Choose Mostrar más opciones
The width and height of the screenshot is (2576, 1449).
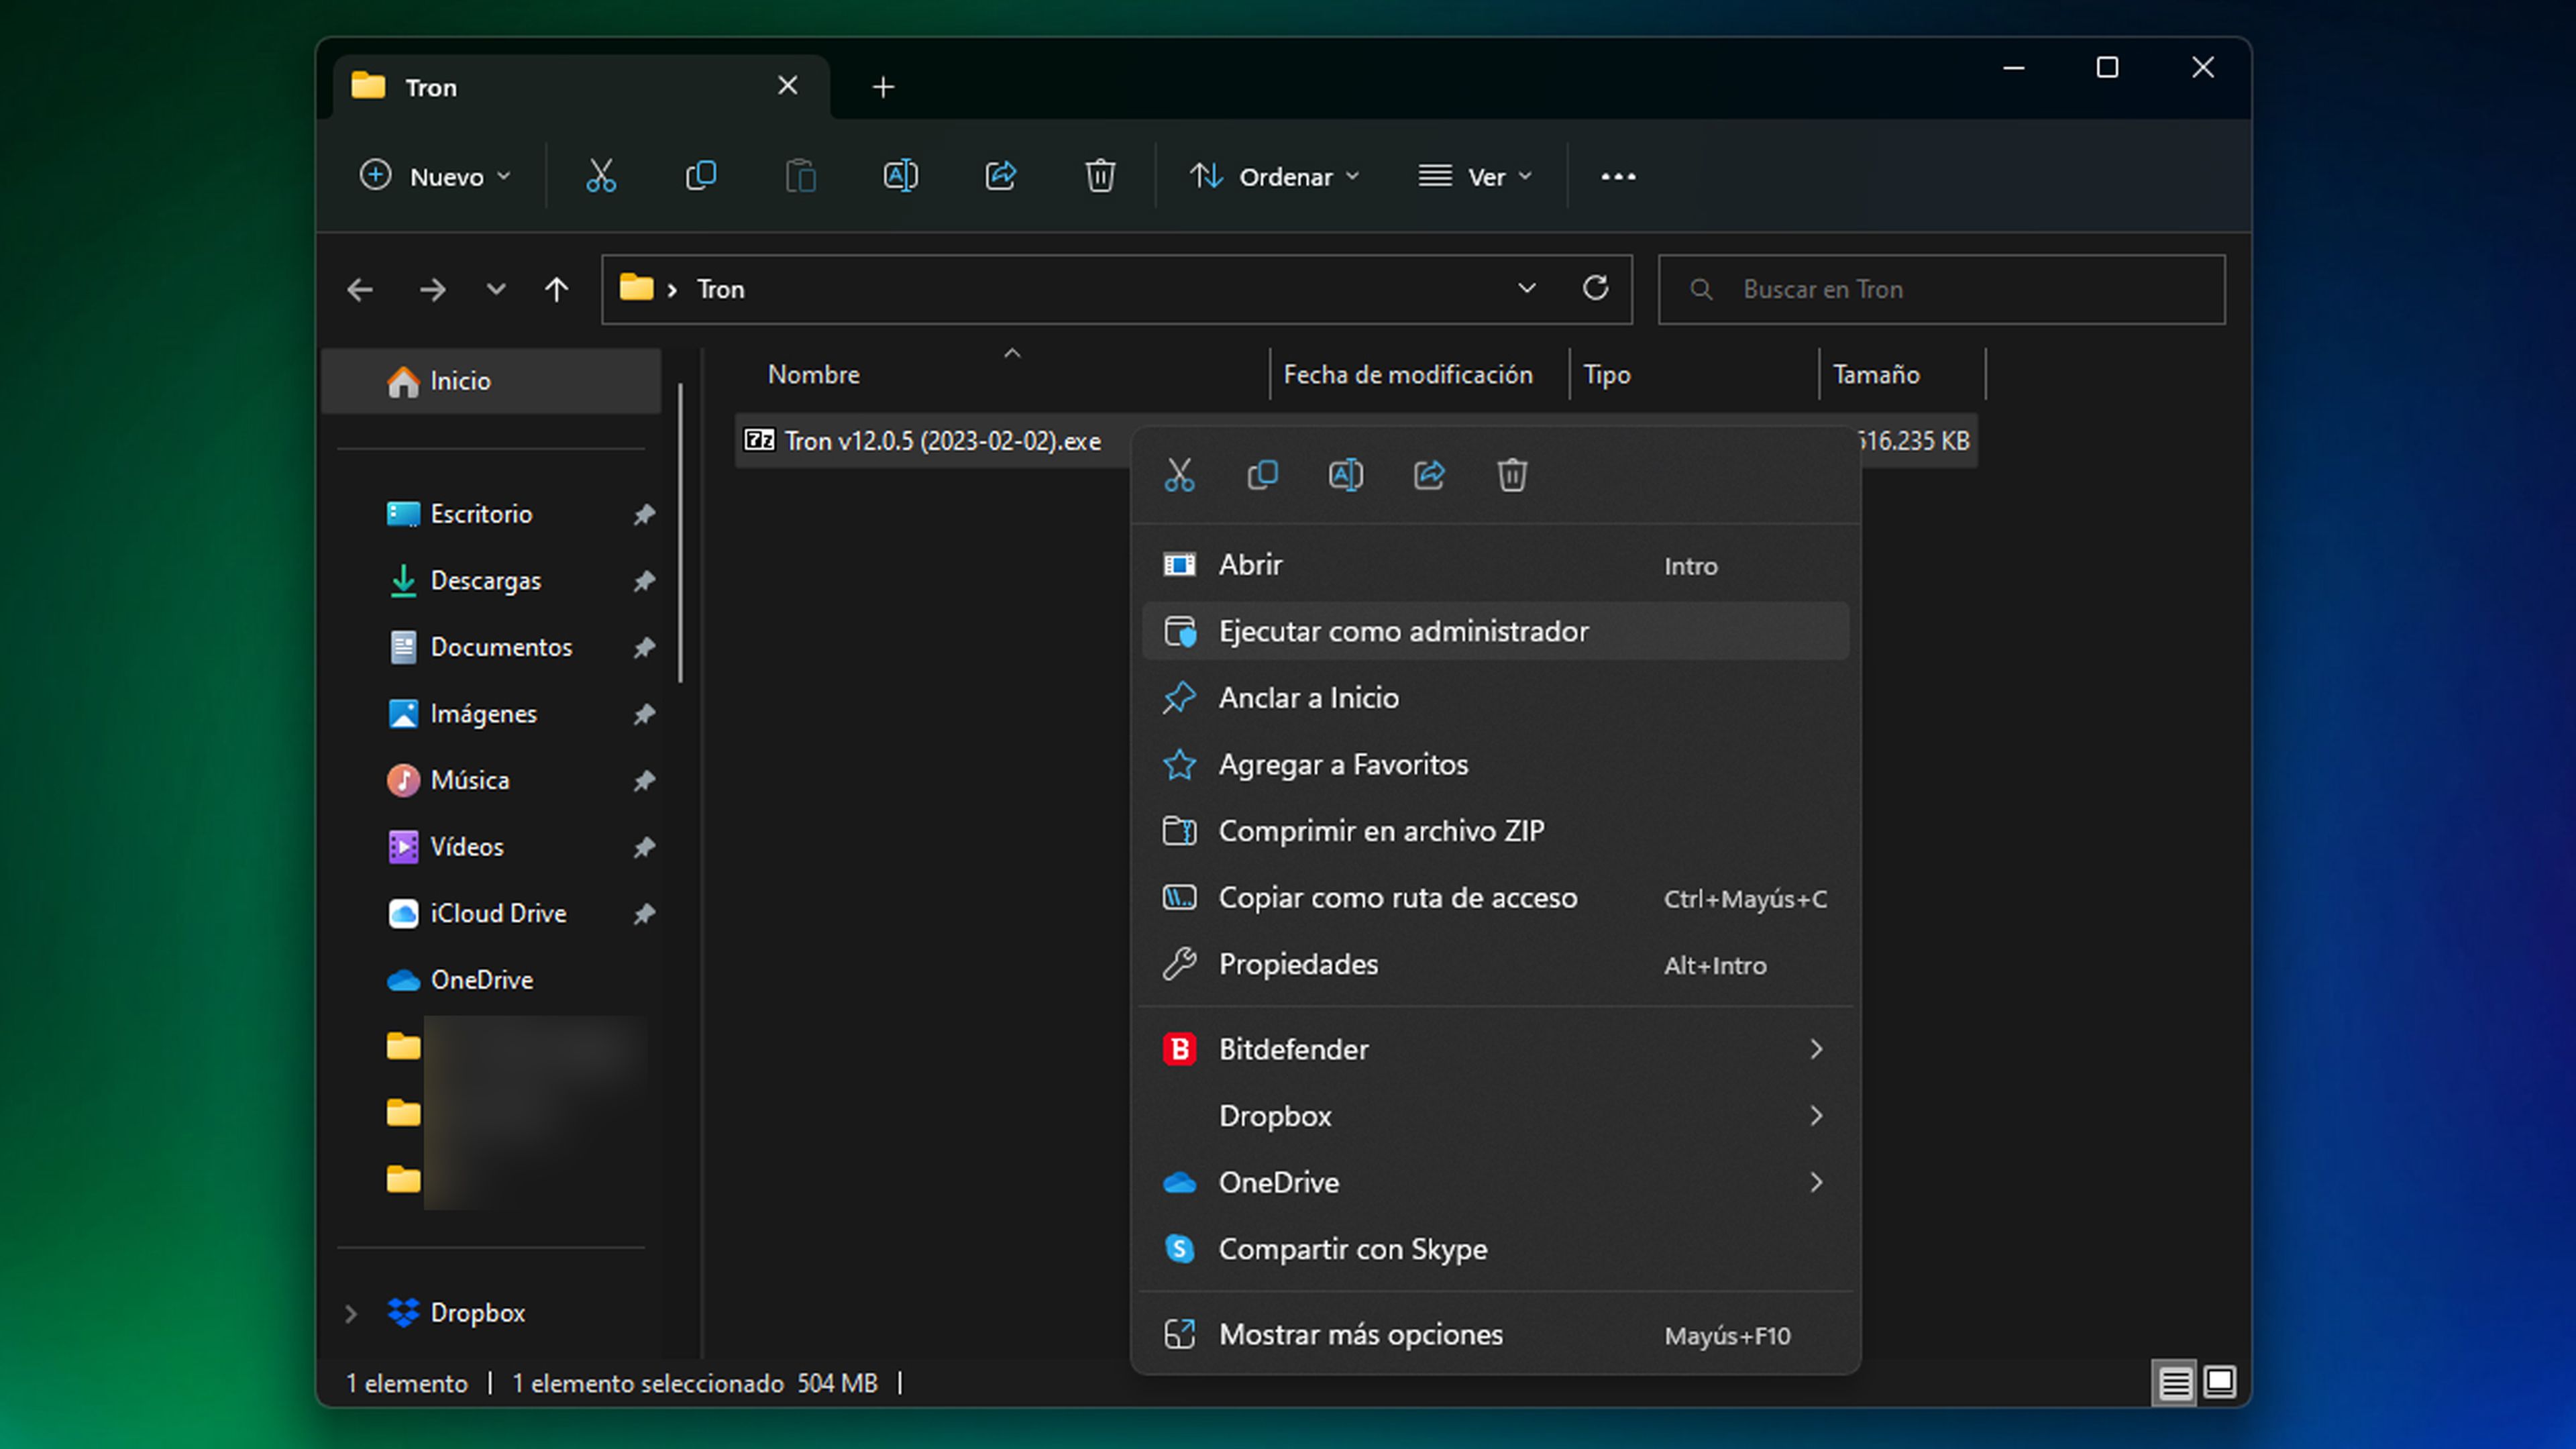pos(1360,1334)
